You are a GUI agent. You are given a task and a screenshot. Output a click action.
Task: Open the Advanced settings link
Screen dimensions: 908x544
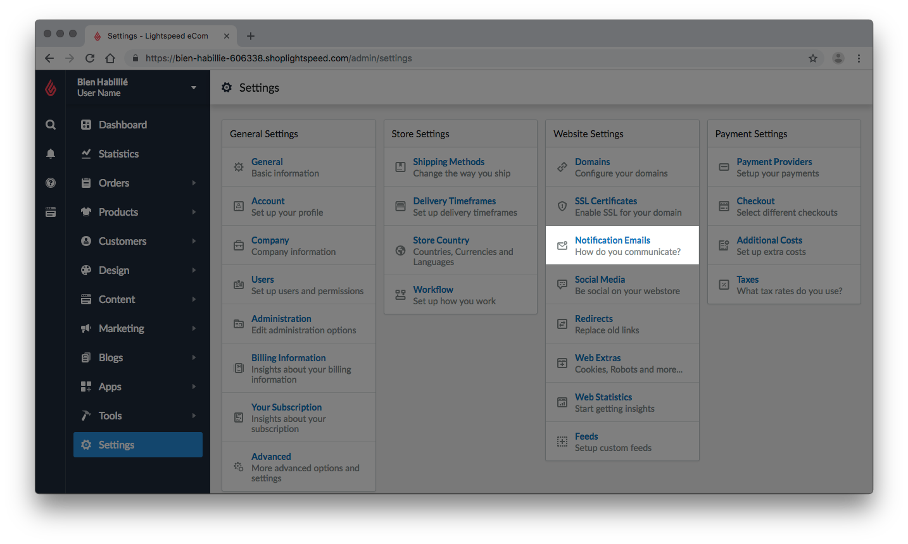pos(271,457)
